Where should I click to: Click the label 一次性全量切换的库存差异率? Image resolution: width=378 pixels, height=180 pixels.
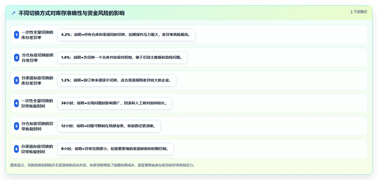tap(37, 35)
